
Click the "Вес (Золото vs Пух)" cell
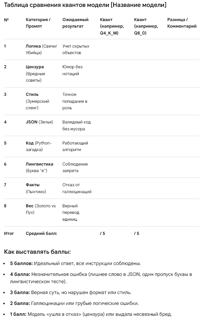[41, 209]
